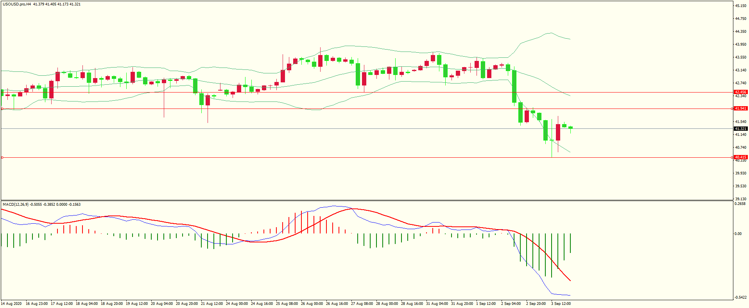Click the 27 Aug 08:00 time label
Image resolution: width=749 pixels, height=308 pixels.
tap(362, 304)
